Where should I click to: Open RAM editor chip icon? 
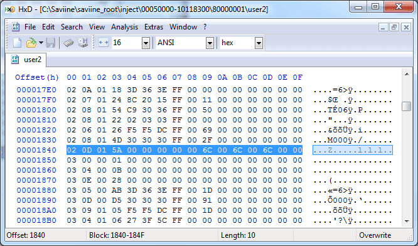[68, 43]
